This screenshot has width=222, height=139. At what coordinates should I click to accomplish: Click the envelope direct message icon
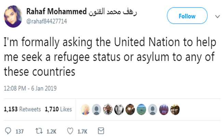pos(101,131)
